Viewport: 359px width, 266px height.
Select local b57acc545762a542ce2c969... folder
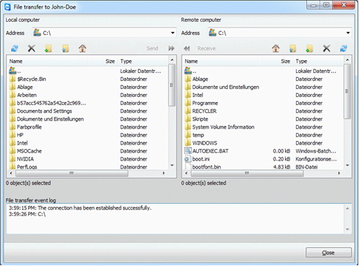pyautogui.click(x=51, y=103)
